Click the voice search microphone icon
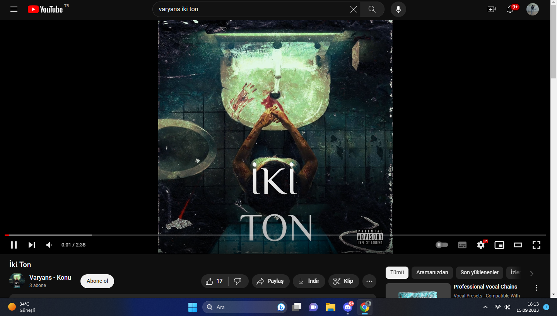557x316 pixels. point(398,9)
